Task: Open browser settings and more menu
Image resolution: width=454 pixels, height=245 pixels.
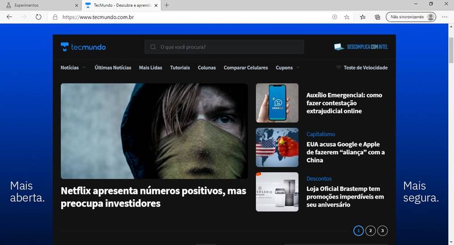Action: click(x=445, y=17)
